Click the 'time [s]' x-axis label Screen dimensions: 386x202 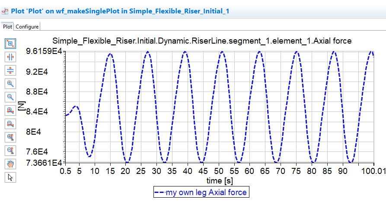tap(219, 180)
